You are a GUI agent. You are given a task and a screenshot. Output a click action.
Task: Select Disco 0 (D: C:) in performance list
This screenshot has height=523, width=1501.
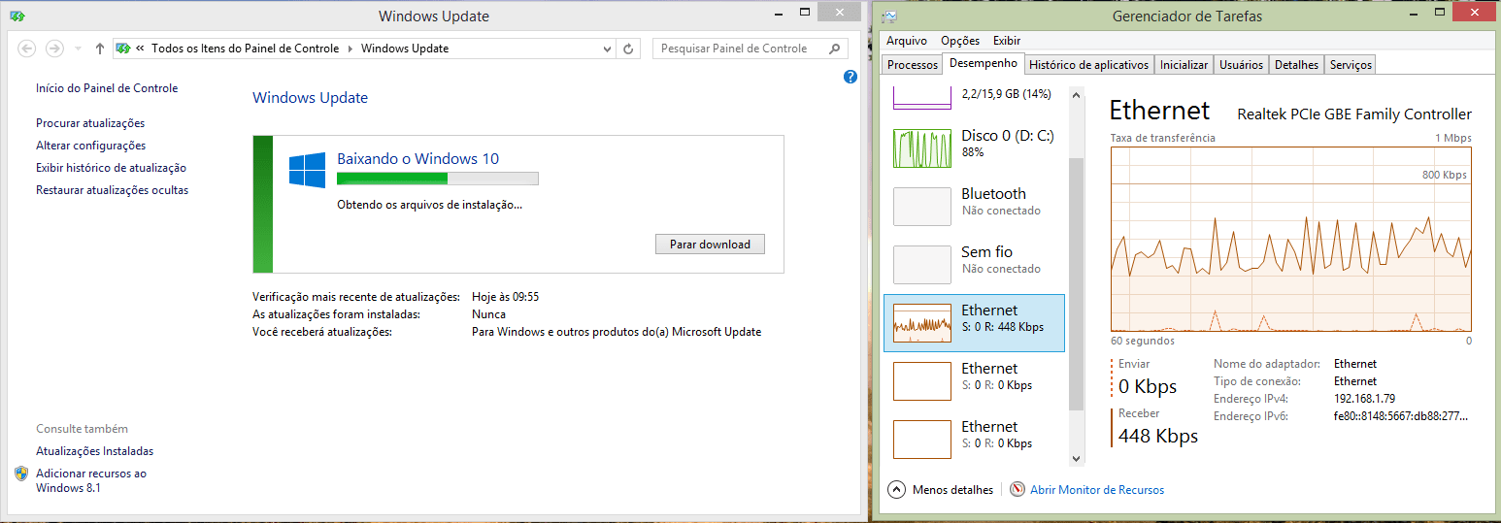975,147
